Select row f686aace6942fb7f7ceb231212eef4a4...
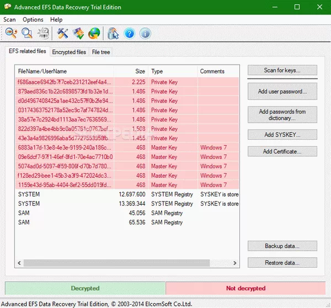Screen dimensions: 331x308 127,82
